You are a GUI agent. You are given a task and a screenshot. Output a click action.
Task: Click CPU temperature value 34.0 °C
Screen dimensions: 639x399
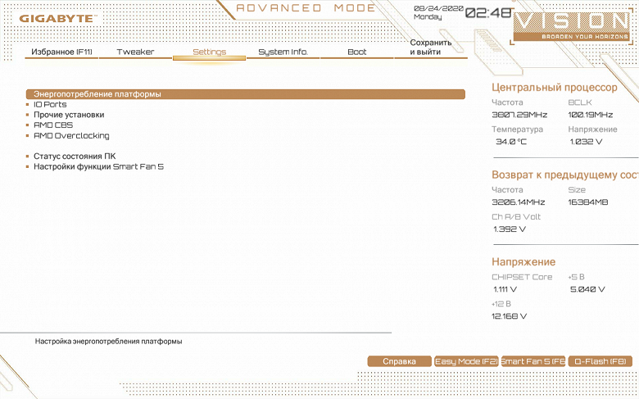tap(511, 142)
